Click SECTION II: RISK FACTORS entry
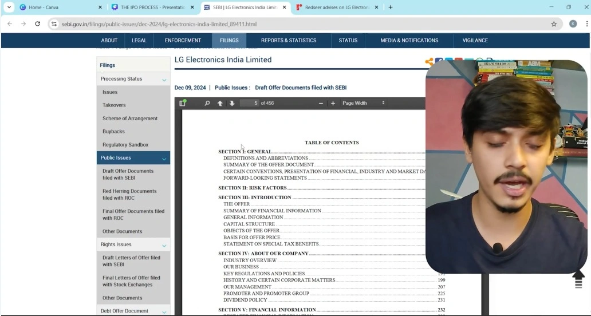Image resolution: width=591 pixels, height=316 pixels. 253,188
